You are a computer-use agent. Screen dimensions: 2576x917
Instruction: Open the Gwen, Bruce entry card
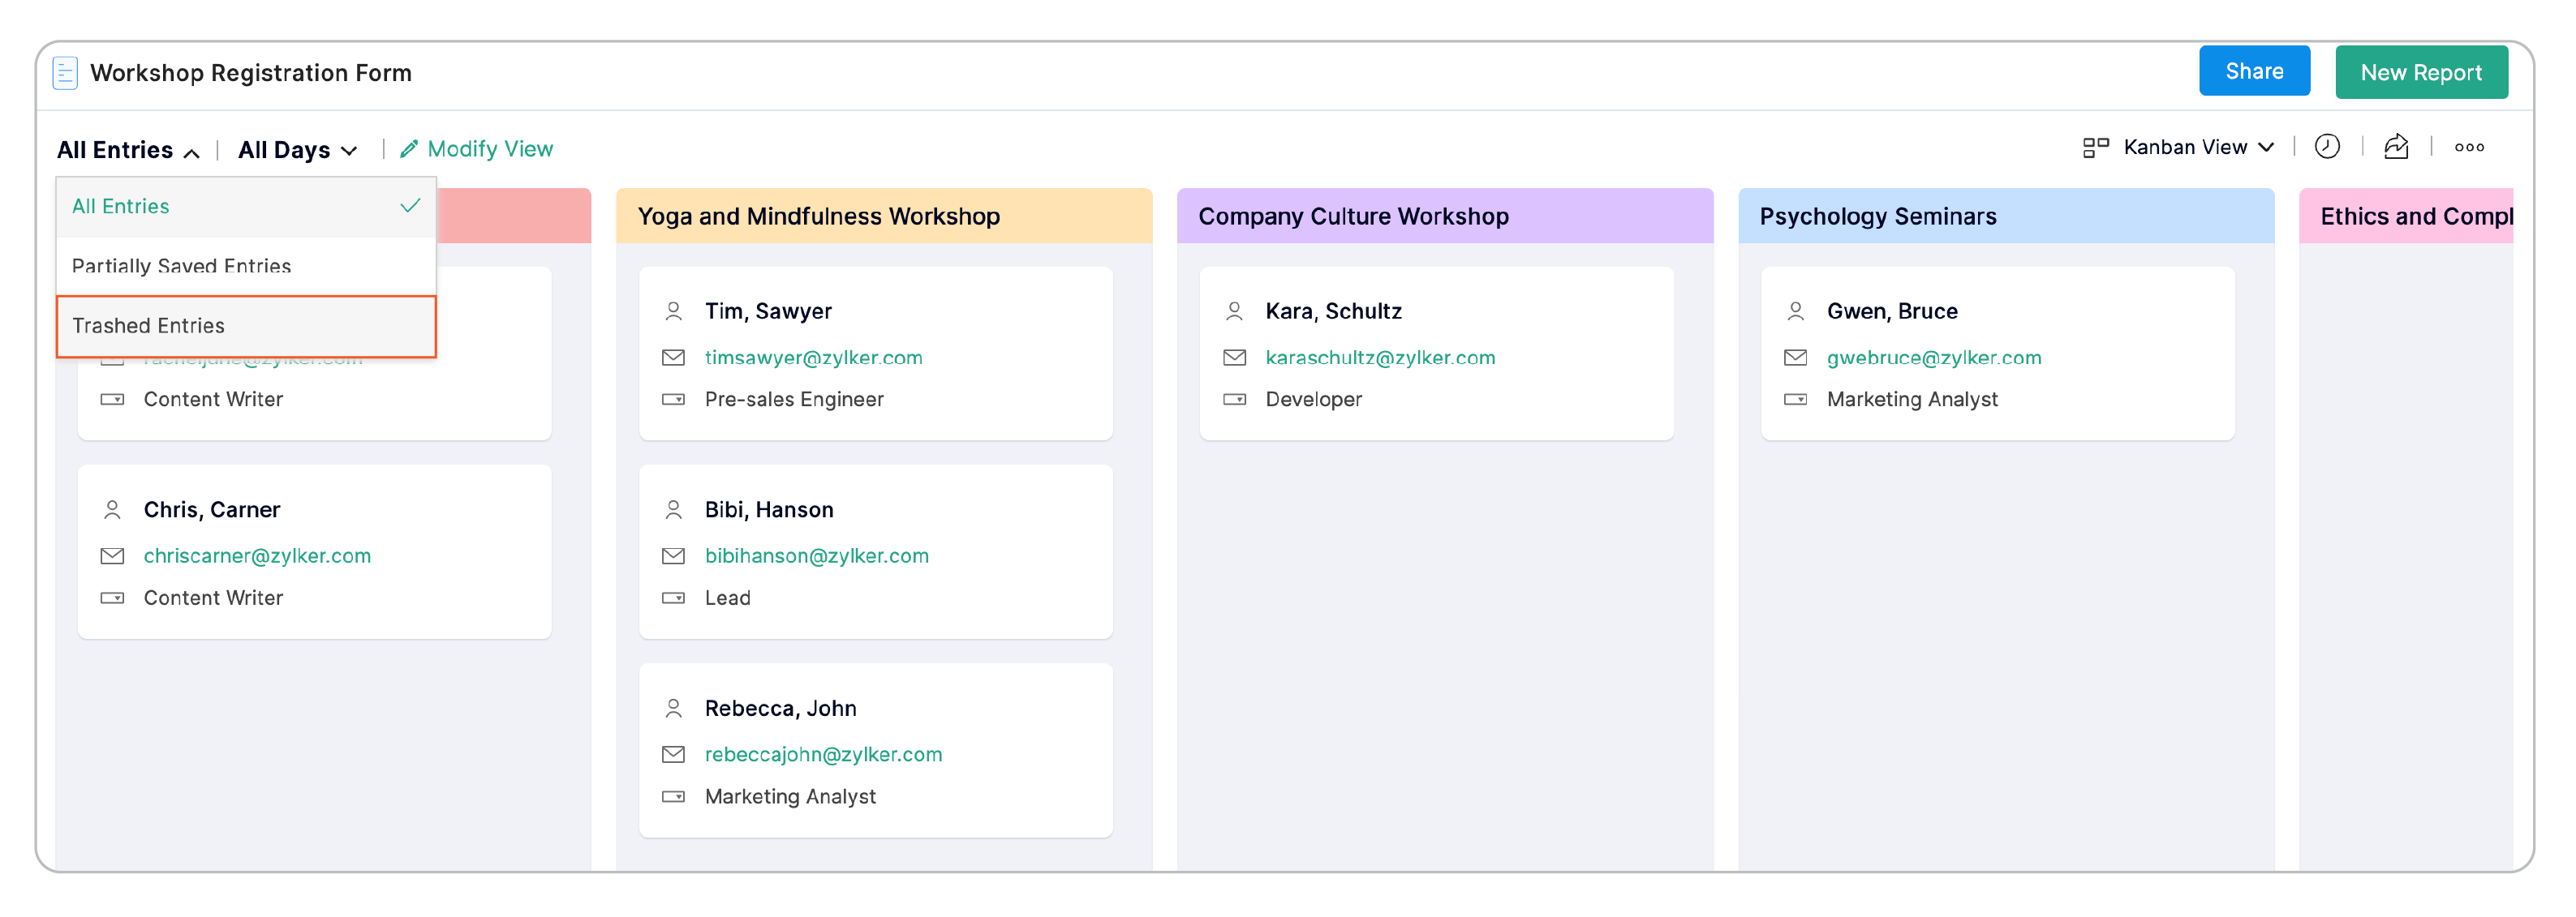1998,354
